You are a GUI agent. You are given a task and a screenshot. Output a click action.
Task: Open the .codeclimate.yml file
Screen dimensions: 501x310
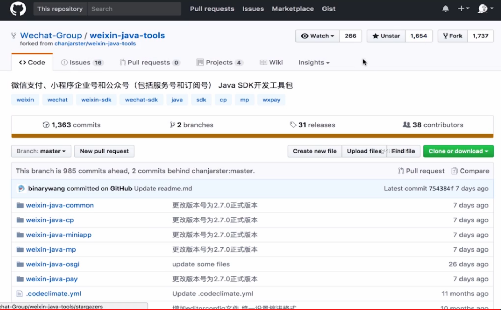pyautogui.click(x=54, y=294)
